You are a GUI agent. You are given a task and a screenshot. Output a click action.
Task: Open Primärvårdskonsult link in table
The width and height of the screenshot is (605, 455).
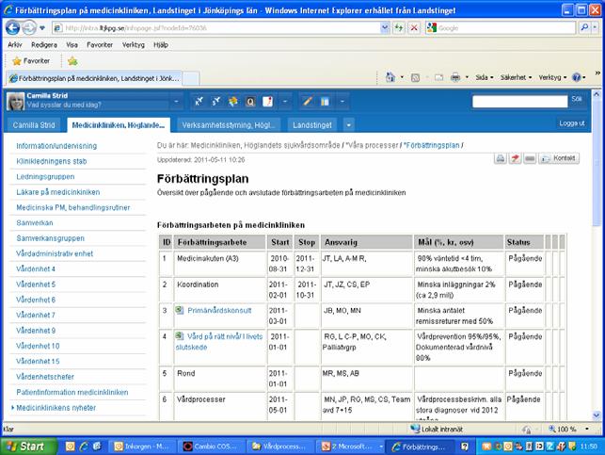click(x=219, y=310)
